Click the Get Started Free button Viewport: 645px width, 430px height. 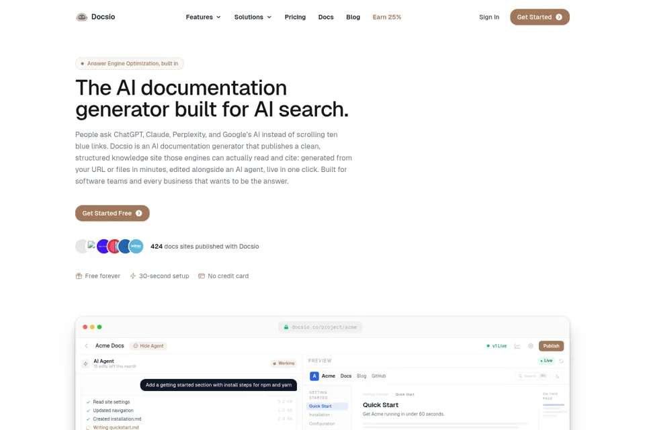point(112,213)
